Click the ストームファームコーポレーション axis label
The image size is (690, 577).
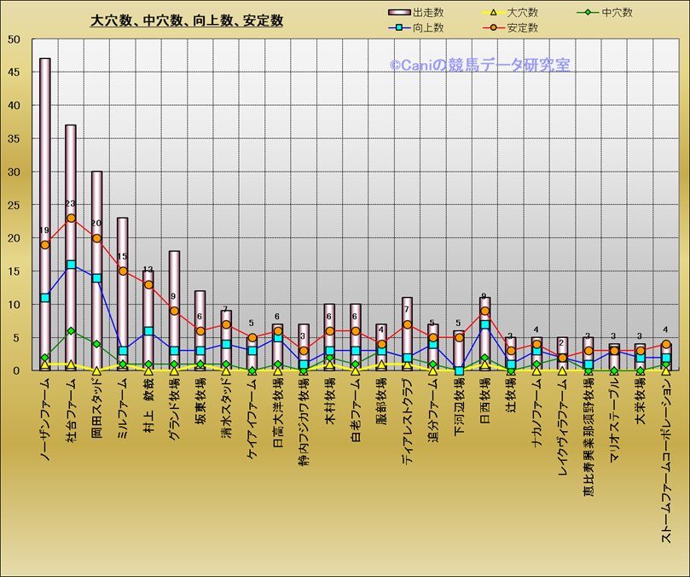[x=666, y=461]
